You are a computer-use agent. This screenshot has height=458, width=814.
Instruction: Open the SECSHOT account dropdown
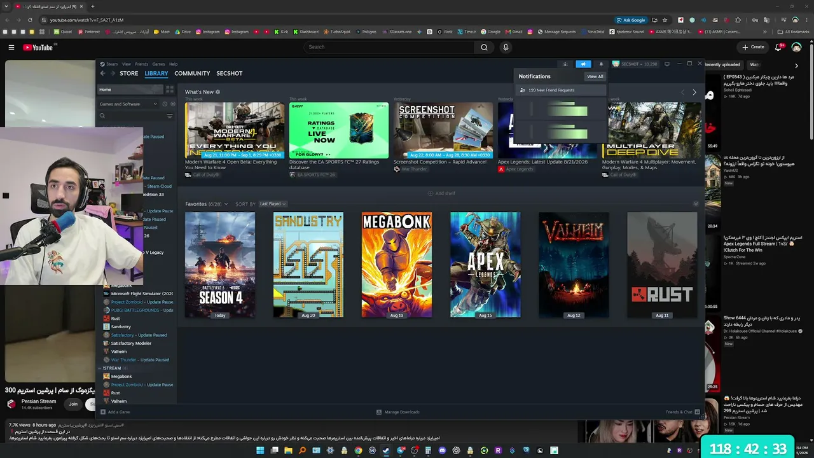(x=635, y=64)
